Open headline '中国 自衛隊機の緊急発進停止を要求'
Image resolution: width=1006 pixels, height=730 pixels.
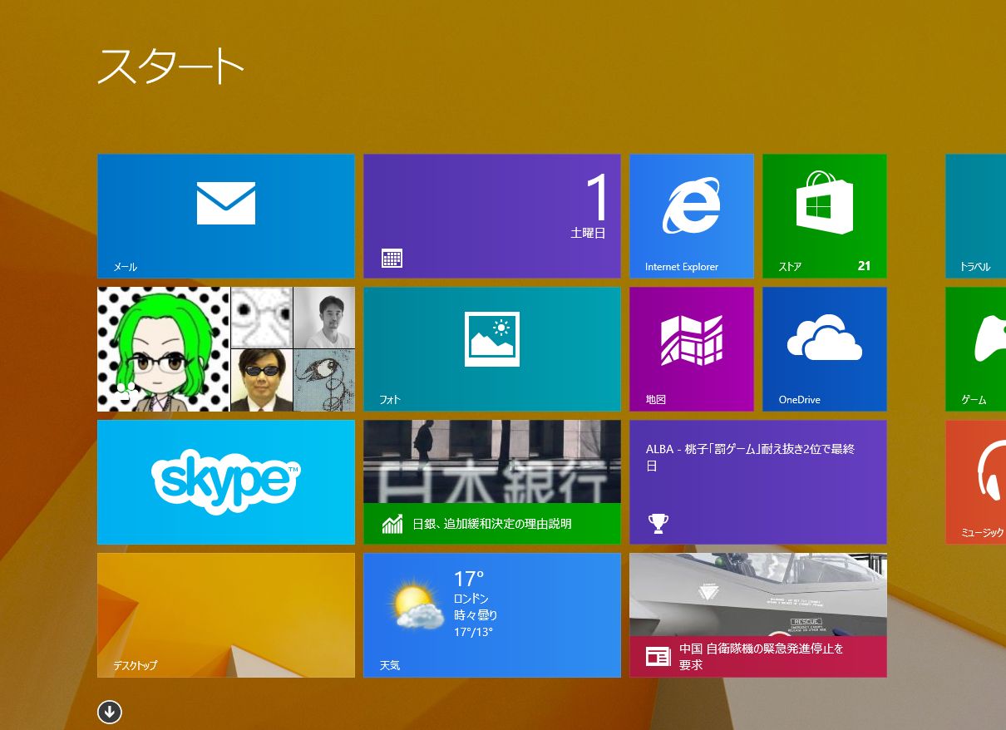(762, 657)
